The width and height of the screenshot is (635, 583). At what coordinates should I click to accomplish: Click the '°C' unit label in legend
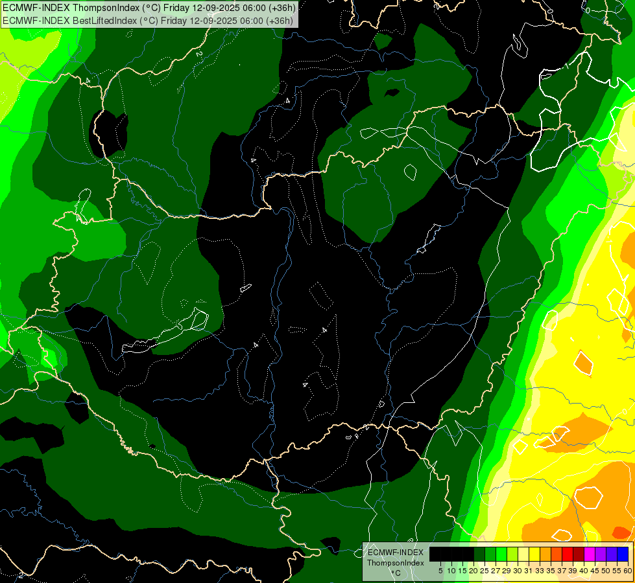tap(396, 573)
